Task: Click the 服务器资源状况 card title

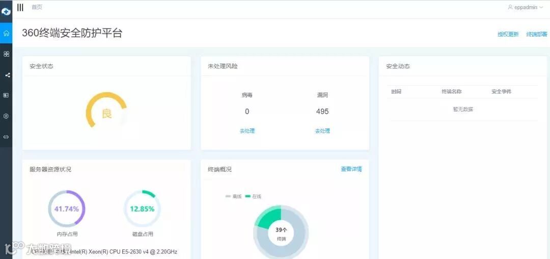Action: tap(50, 169)
